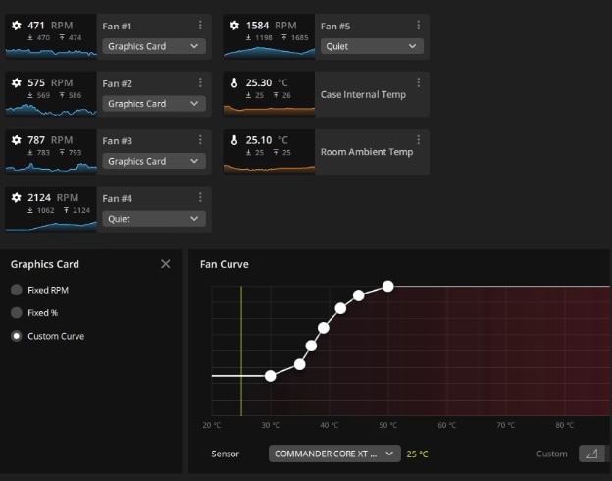The image size is (612, 481).
Task: Expand the Fan #3 Graphics Card dropdown
Action: click(x=154, y=161)
